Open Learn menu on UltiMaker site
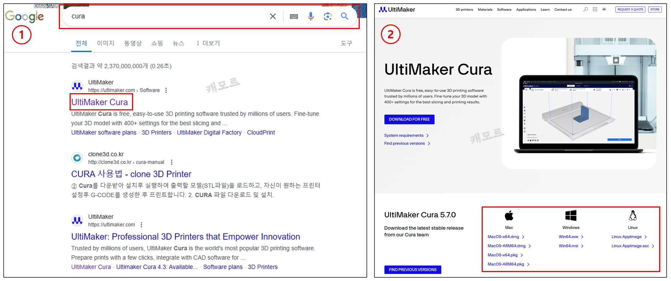The image size is (671, 281). 545,10
